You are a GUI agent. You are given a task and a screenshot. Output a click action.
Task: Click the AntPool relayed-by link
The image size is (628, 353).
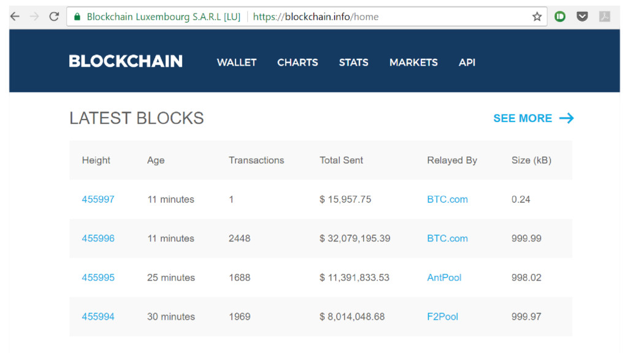444,278
